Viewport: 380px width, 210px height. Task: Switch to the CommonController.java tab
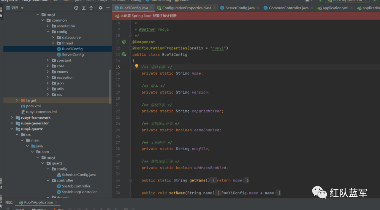point(288,8)
